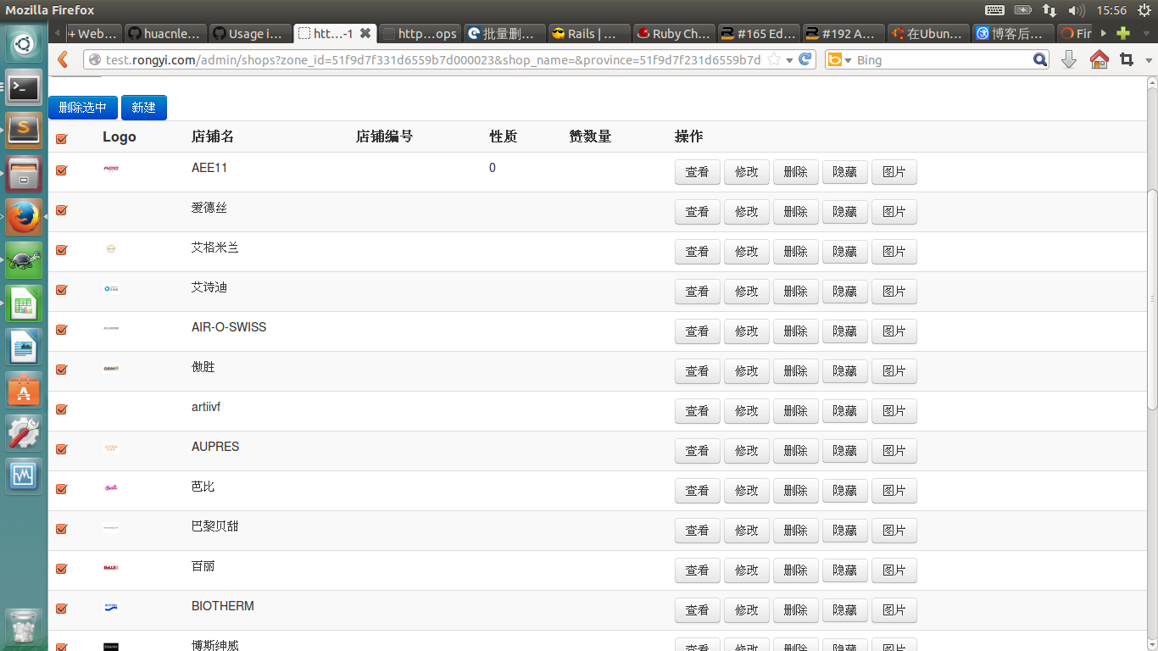The image size is (1158, 651).
Task: Click 删除 for AIR-O-SWISS
Action: point(796,331)
